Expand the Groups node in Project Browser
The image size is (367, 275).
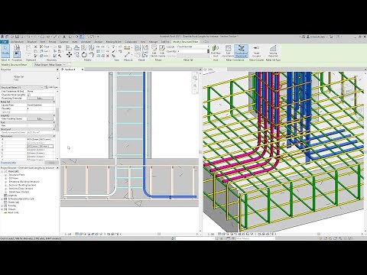pos(2,209)
